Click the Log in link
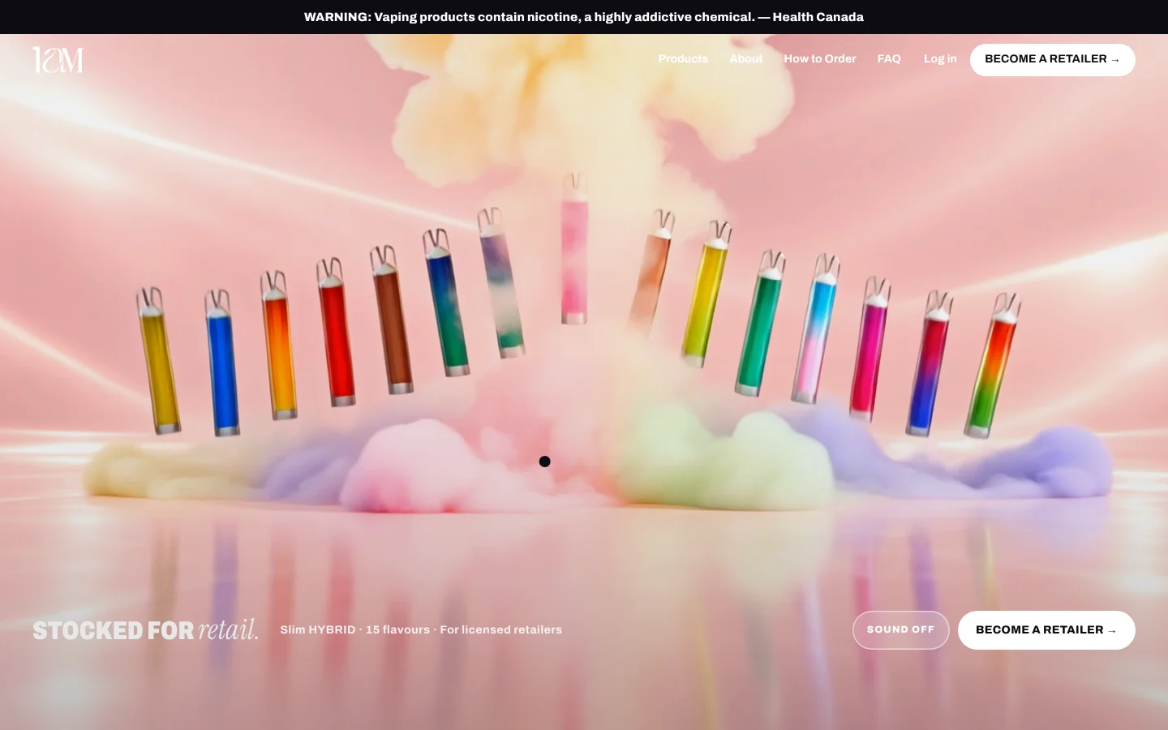 point(940,59)
